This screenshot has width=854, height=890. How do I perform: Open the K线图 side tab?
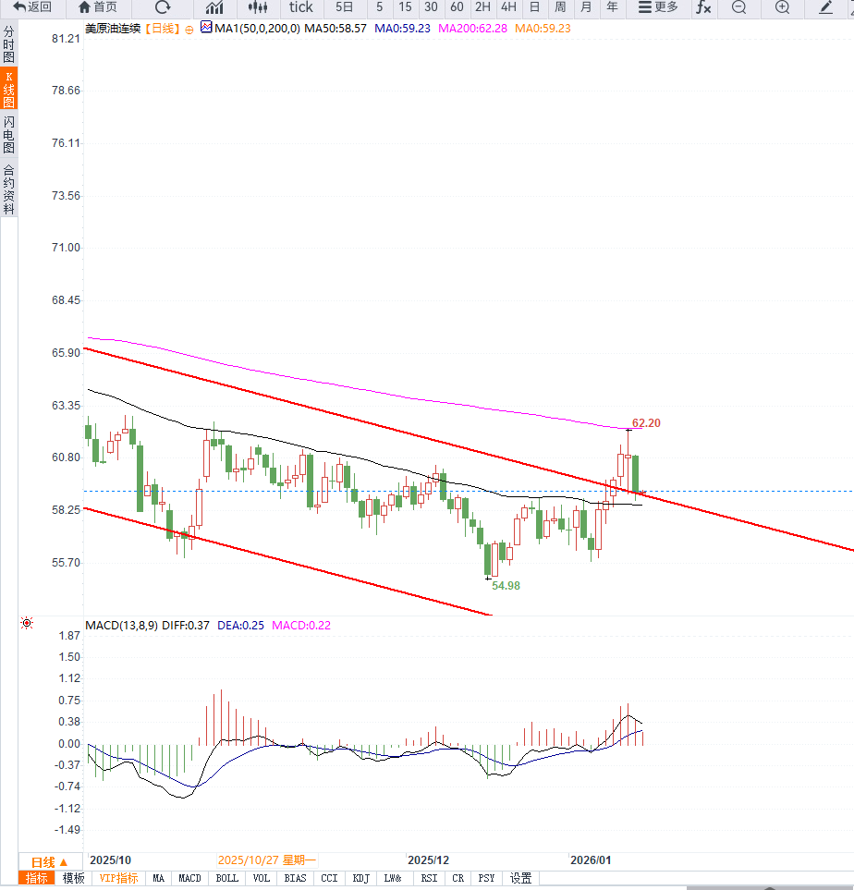click(8, 89)
